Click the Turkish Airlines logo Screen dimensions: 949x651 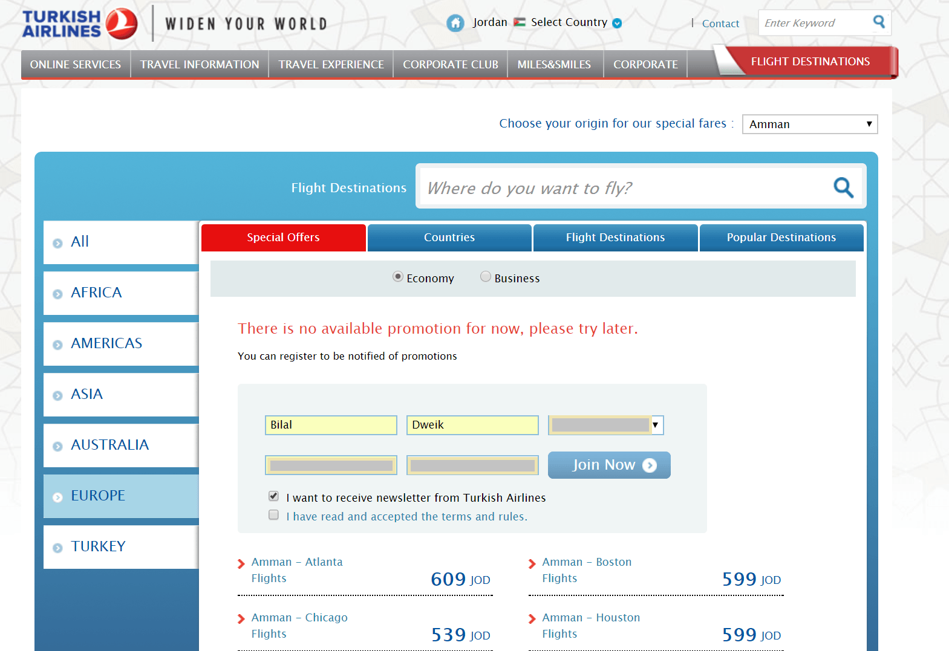(x=79, y=24)
